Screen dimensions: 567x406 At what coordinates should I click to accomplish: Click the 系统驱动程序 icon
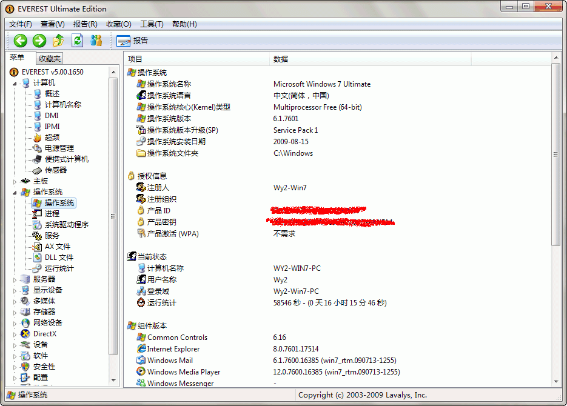click(x=37, y=225)
